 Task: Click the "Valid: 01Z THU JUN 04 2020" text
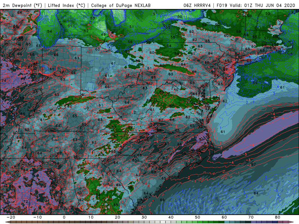(262, 5)
